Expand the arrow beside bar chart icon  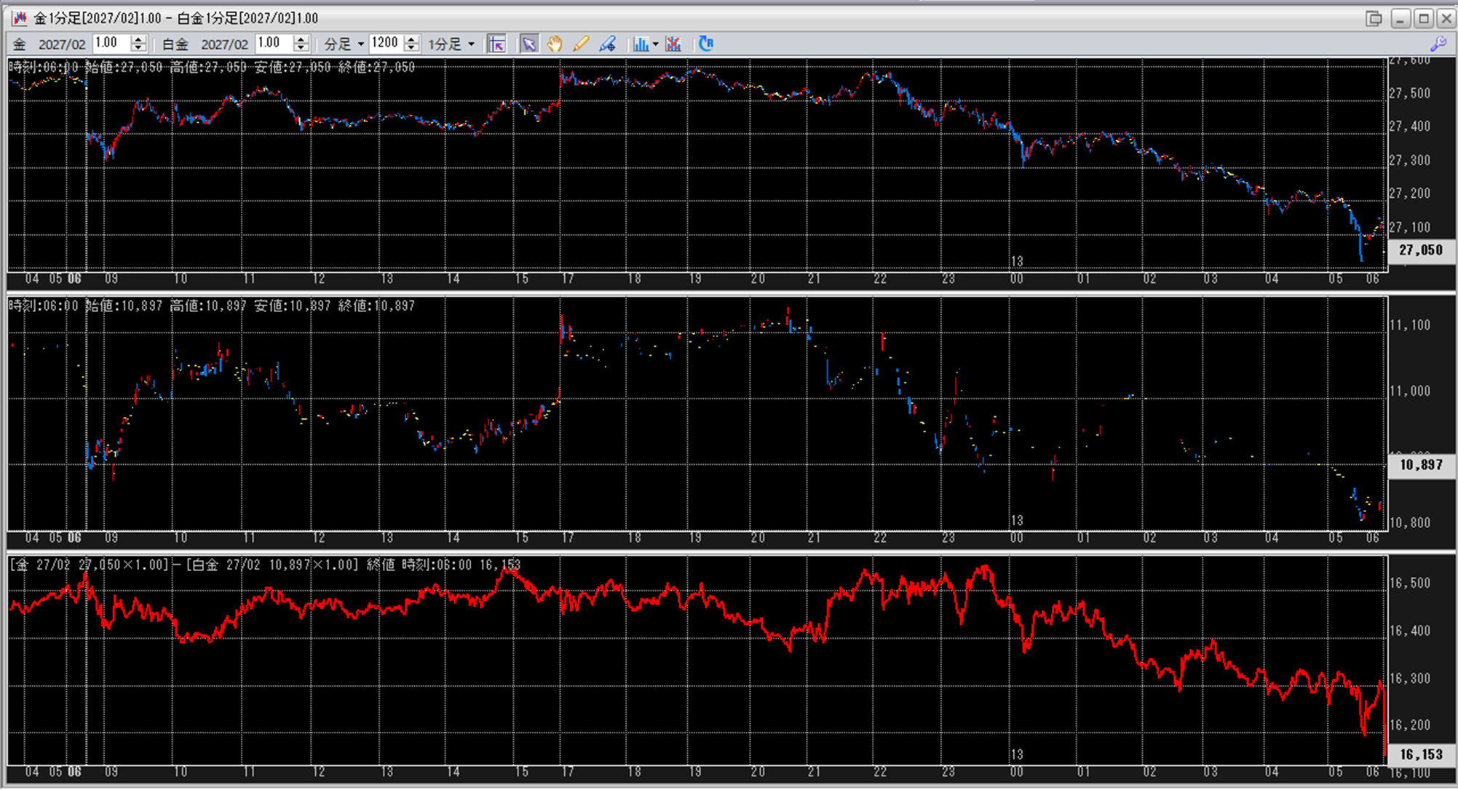point(656,44)
